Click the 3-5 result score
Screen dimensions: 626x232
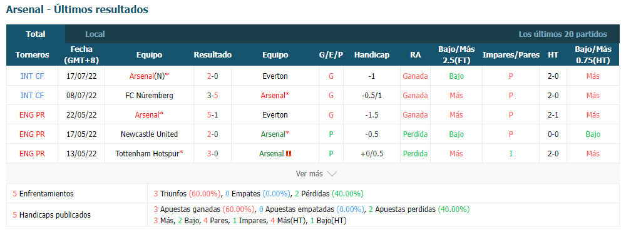(x=212, y=96)
